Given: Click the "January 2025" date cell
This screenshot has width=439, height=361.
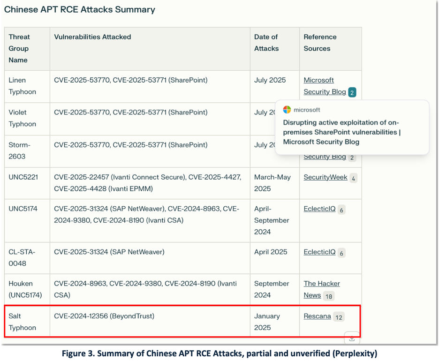Looking at the screenshot, I should click(x=275, y=321).
